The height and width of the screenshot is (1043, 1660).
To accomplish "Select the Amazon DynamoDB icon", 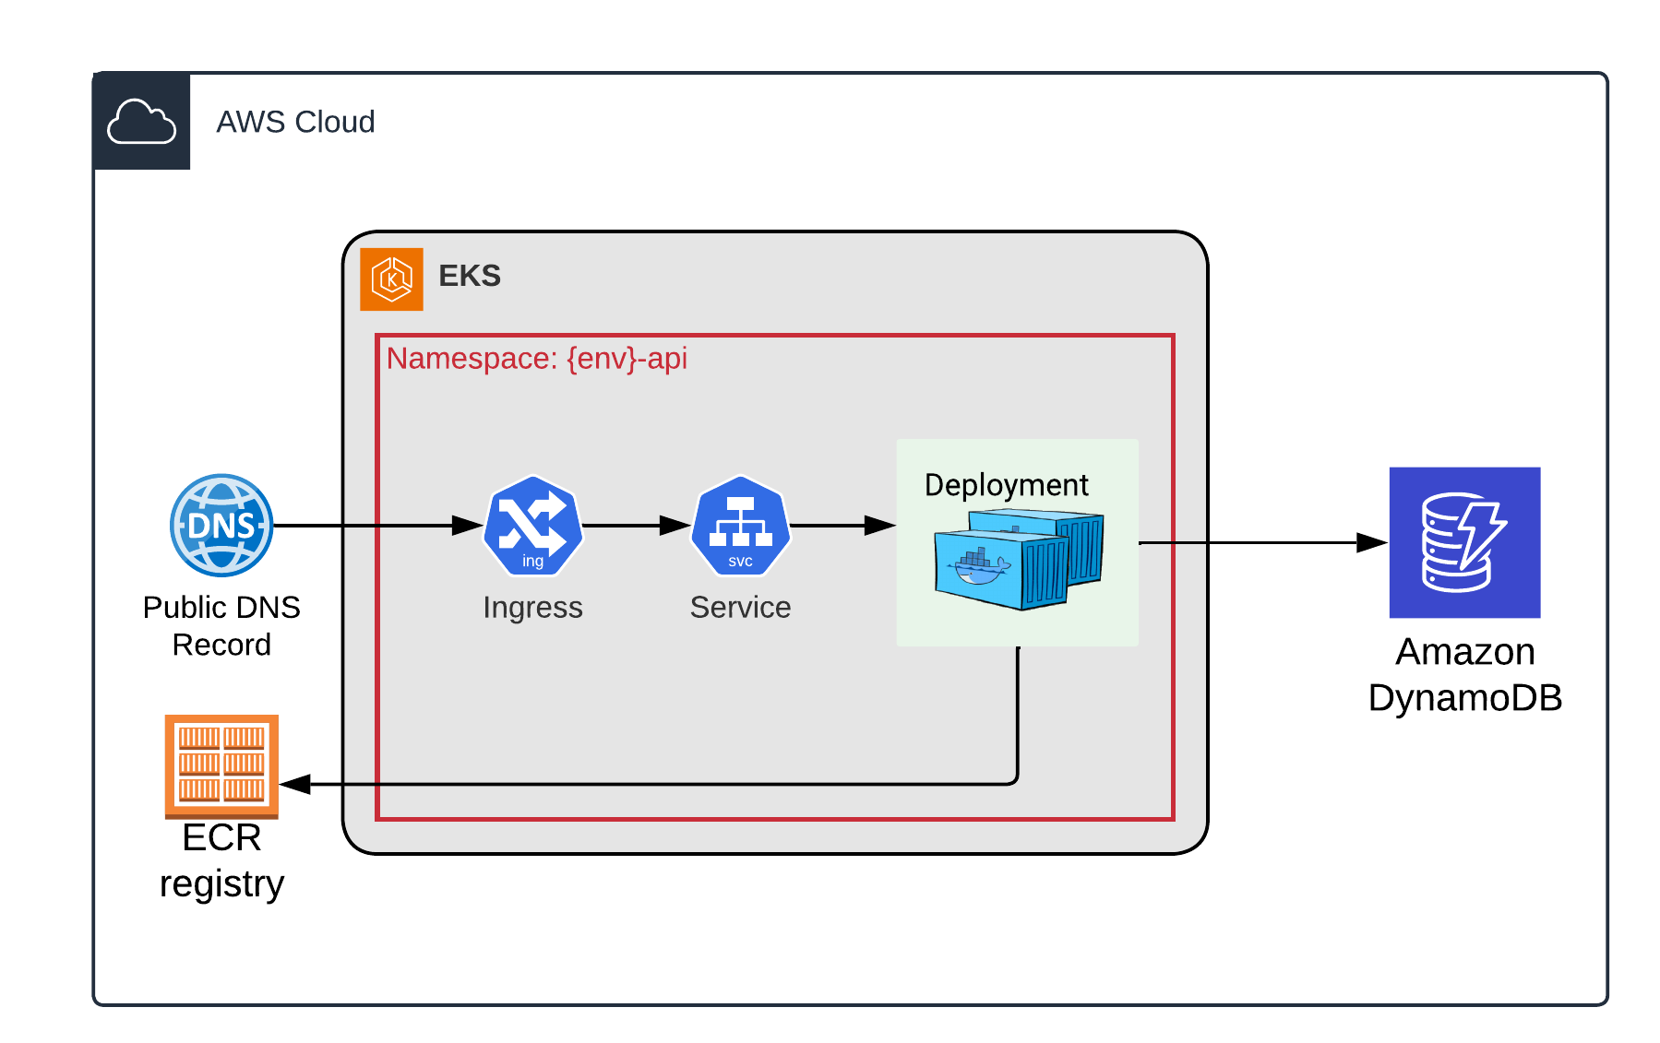I will pos(1465,542).
